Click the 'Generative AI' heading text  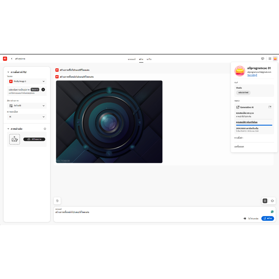coord(247,107)
